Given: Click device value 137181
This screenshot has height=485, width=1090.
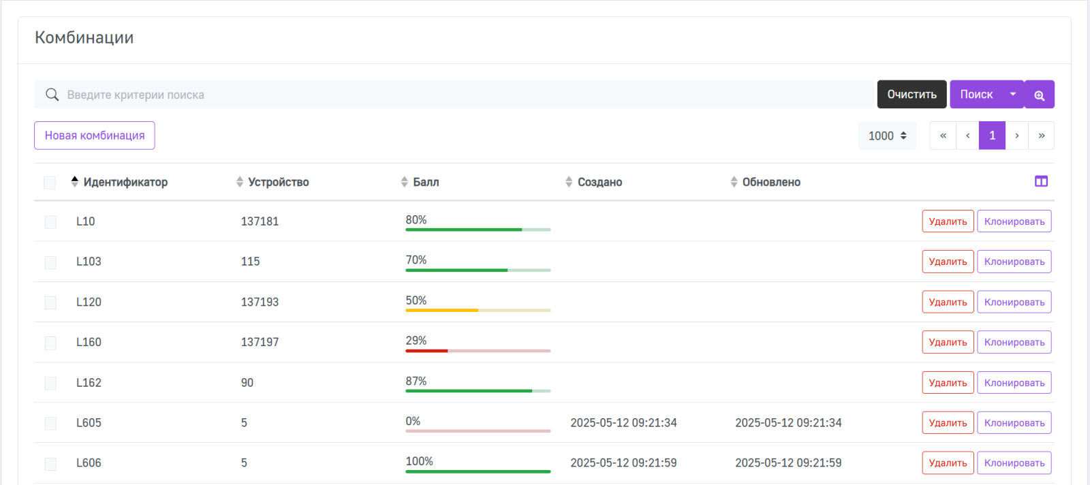Looking at the screenshot, I should tap(260, 221).
